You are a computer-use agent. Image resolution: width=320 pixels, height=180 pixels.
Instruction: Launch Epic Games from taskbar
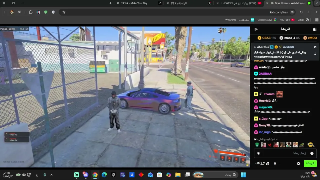(x=113, y=175)
